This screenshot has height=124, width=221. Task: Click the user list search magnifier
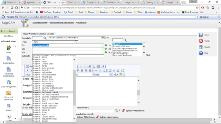pyautogui.click(x=125, y=40)
